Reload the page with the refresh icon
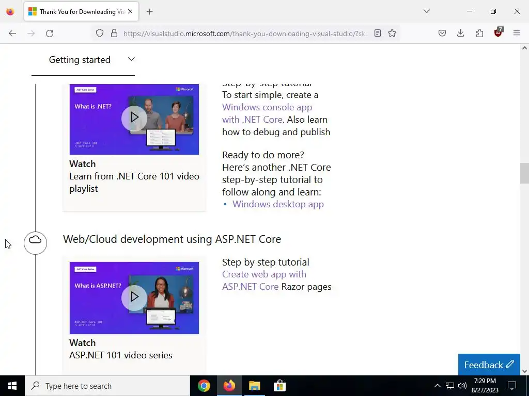Viewport: 529px width, 396px height. pos(50,34)
